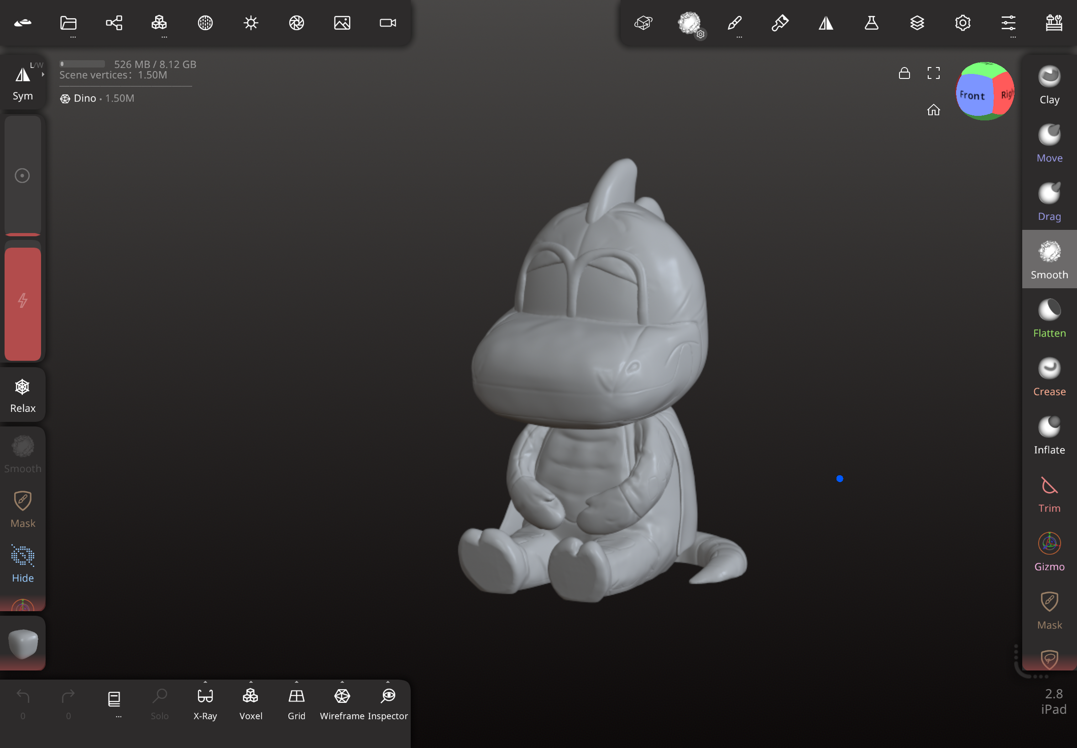Image resolution: width=1077 pixels, height=748 pixels.
Task: Choose the Gizmo transform tool
Action: [1049, 552]
